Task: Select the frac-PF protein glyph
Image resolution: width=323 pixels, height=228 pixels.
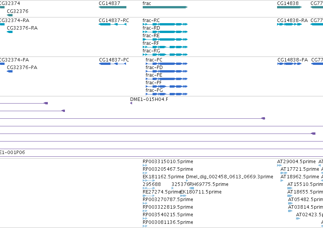Action: pos(167,87)
